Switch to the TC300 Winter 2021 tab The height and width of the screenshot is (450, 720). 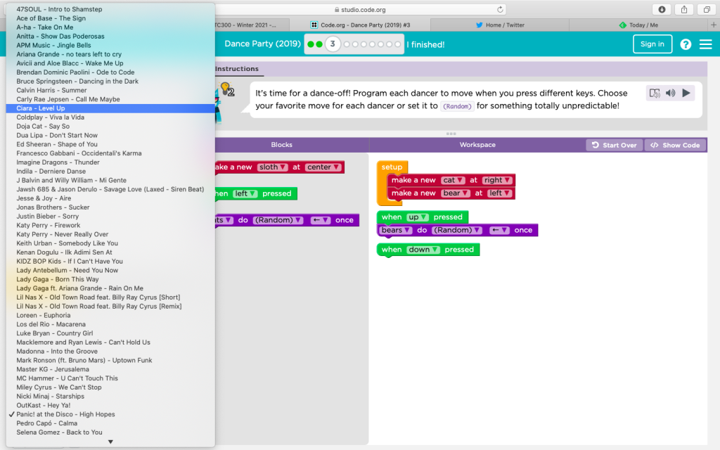pos(252,25)
